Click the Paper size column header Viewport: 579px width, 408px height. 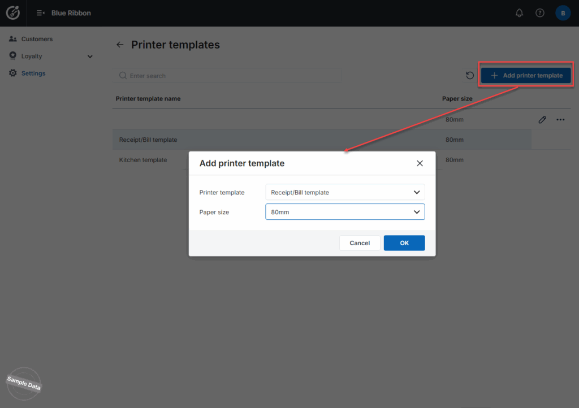[457, 98]
